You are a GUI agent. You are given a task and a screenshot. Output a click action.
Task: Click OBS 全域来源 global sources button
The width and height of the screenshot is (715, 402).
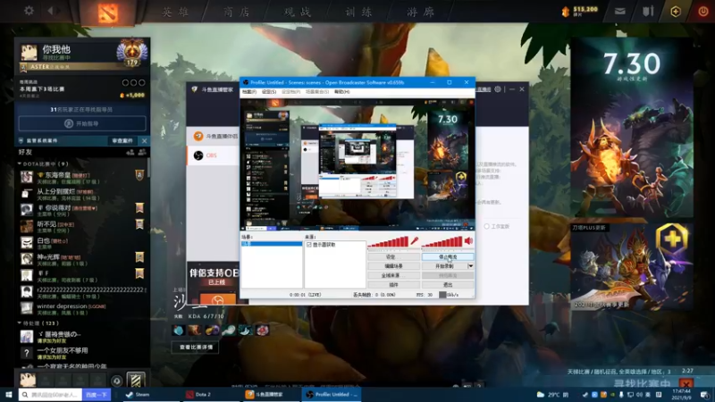[x=393, y=275]
